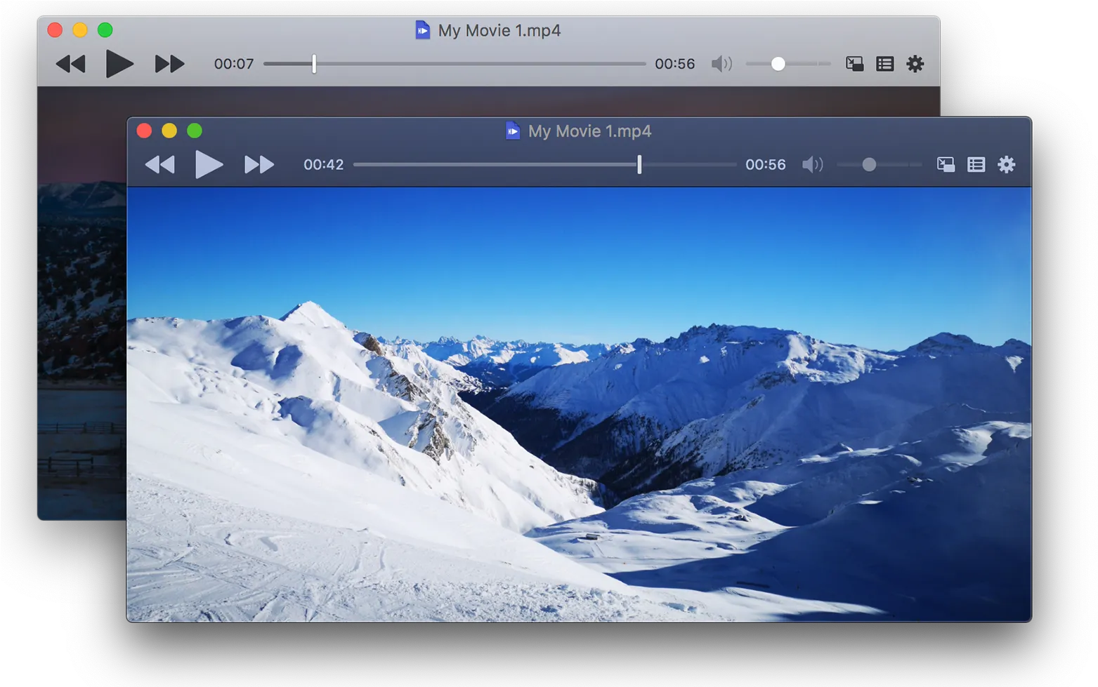Click the front window's My Movie 1.mp4 title
Screen dimensions: 1098x687
coord(589,131)
